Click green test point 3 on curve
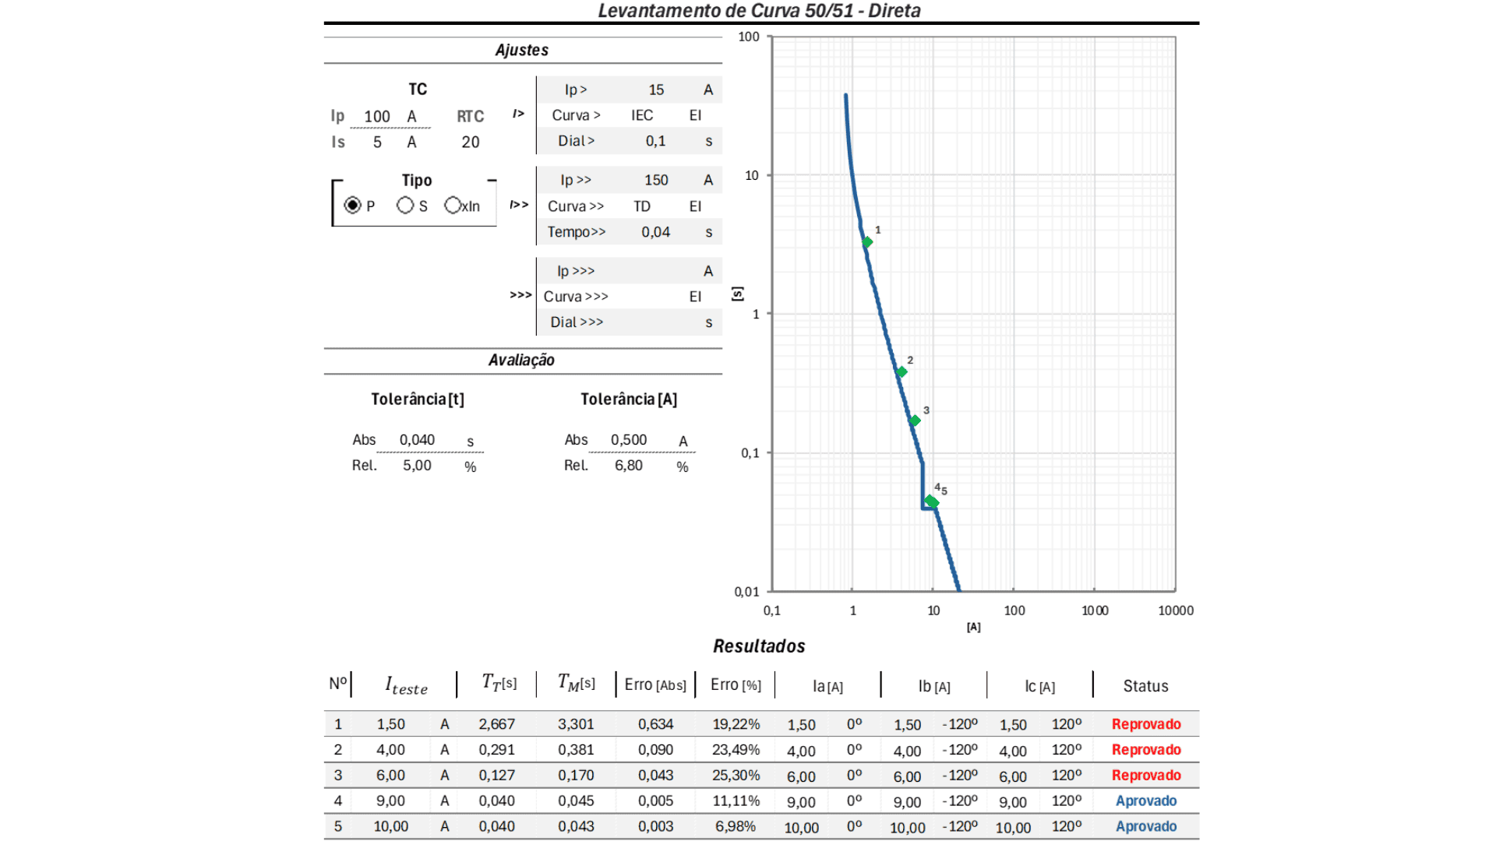Screen dimensions: 1496x841 916,420
